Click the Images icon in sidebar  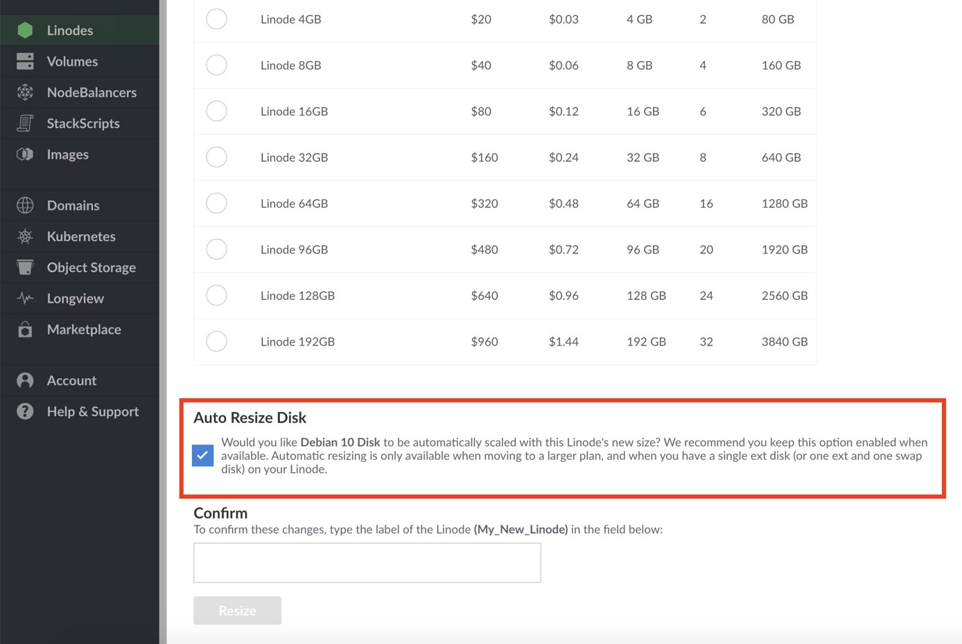(25, 154)
